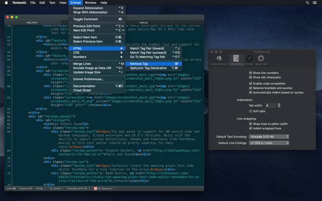Open the Notification Center icon in menu bar
This screenshot has height=201, width=322.
coord(315,3)
